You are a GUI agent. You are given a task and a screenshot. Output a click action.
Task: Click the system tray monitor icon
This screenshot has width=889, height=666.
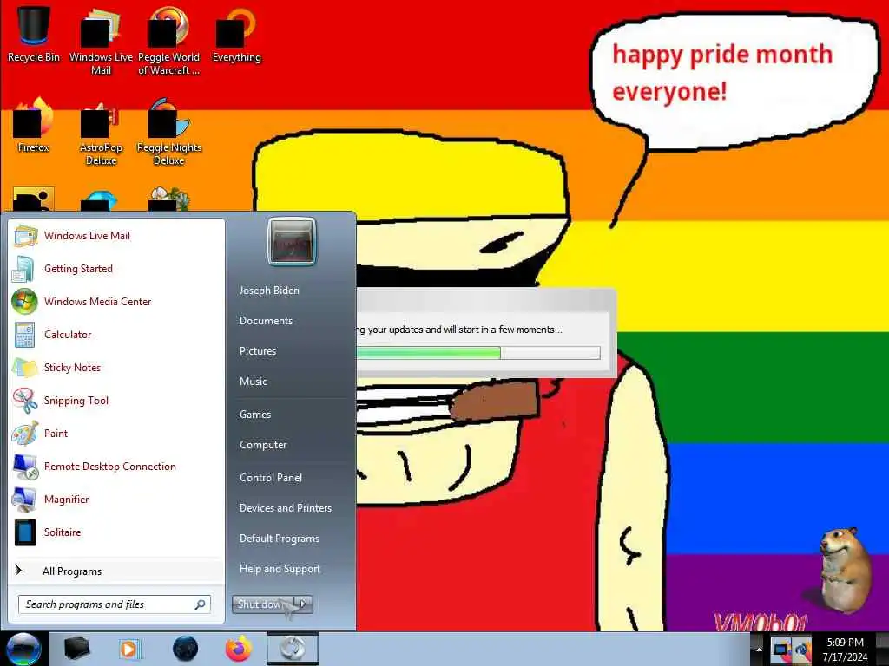click(781, 649)
